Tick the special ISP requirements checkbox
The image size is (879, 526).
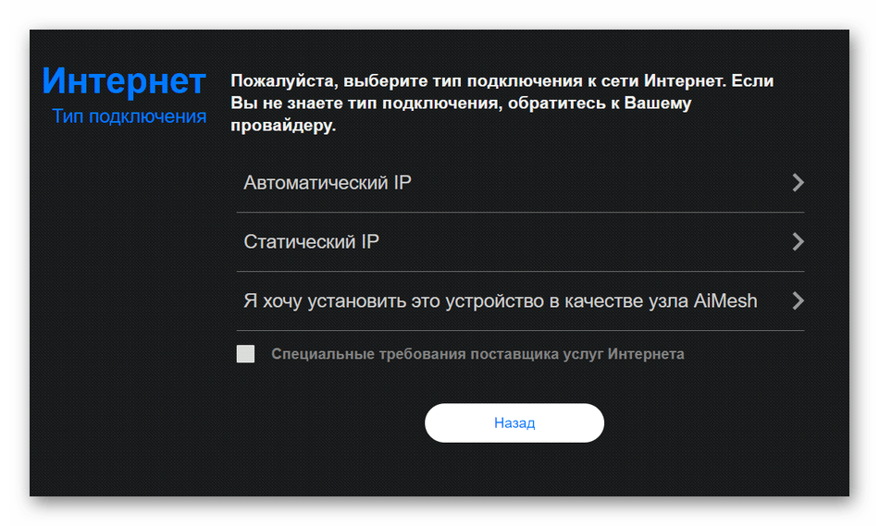click(245, 354)
